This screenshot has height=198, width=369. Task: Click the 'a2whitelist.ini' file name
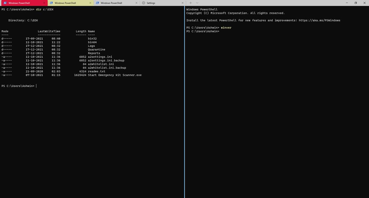click(101, 64)
